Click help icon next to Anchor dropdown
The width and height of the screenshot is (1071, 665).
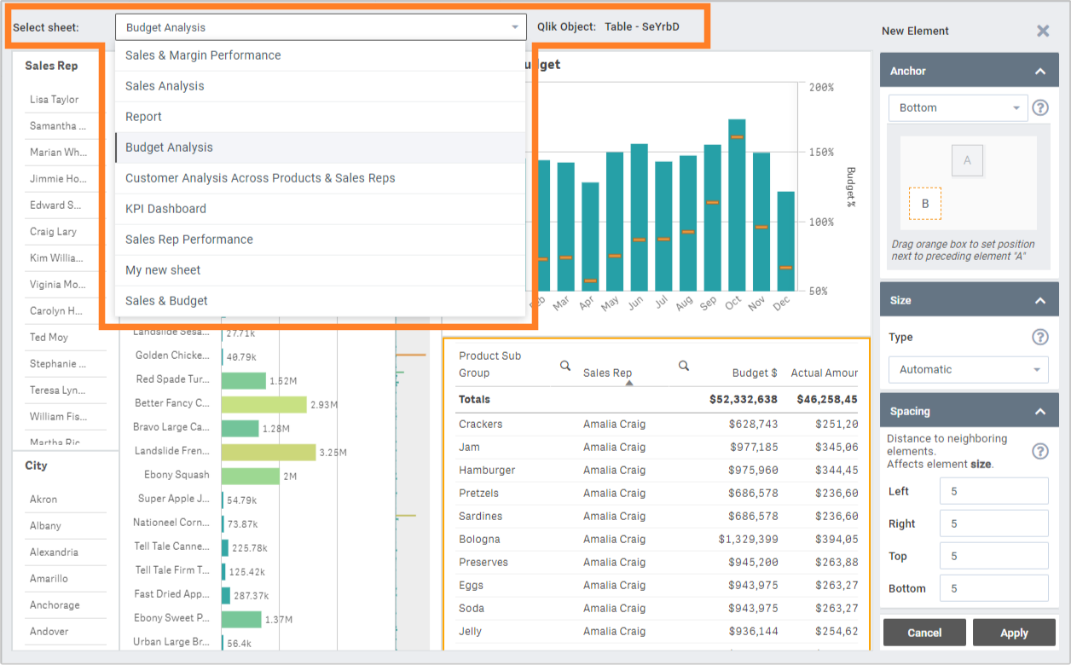1040,108
